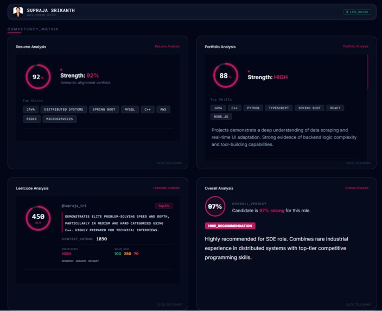Click the #GRAPHS hashtag
The image size is (382, 311).
81,261
